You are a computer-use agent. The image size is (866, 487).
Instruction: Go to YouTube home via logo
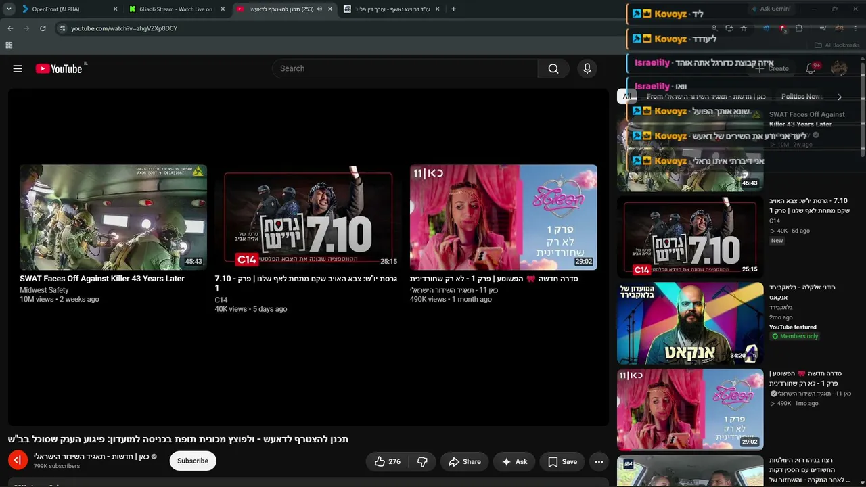[59, 68]
